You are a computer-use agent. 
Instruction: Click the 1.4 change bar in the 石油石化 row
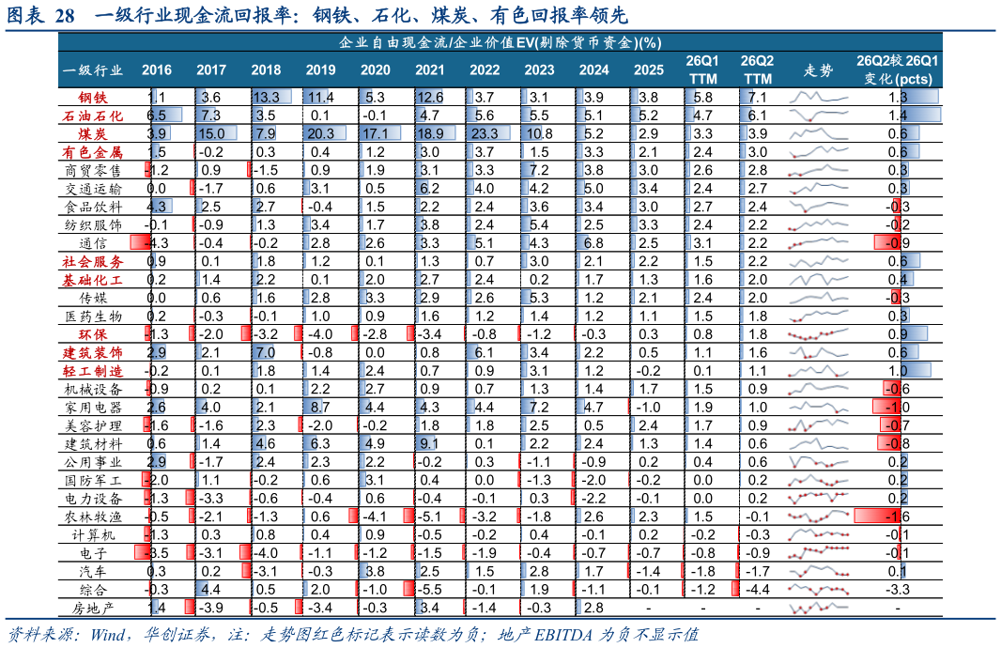pos(920,116)
